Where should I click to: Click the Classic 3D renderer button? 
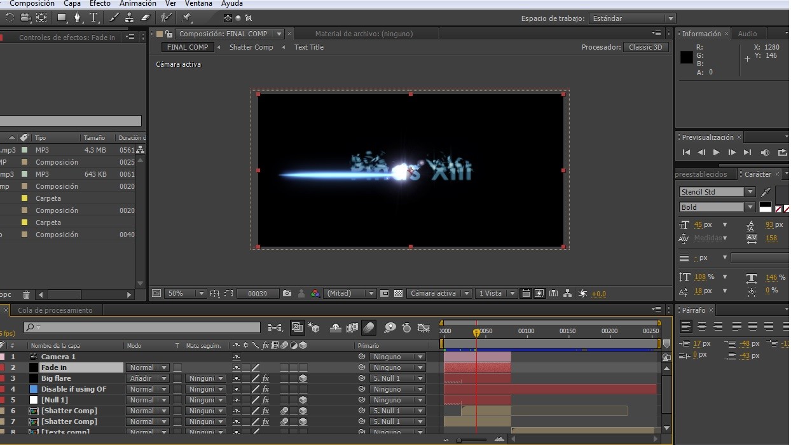tap(645, 47)
